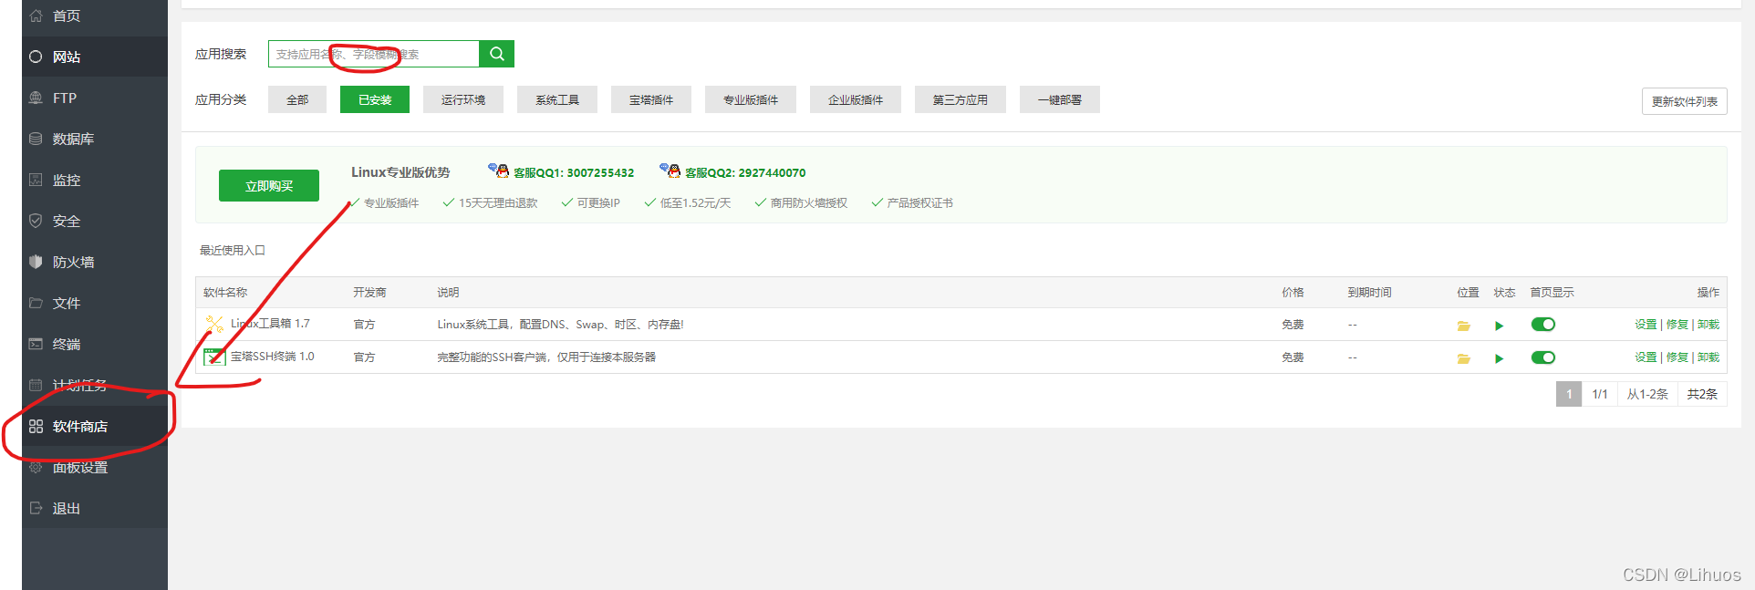Image resolution: width=1755 pixels, height=590 pixels.
Task: Open folder location of Linux工具箱
Action: coord(1463,326)
